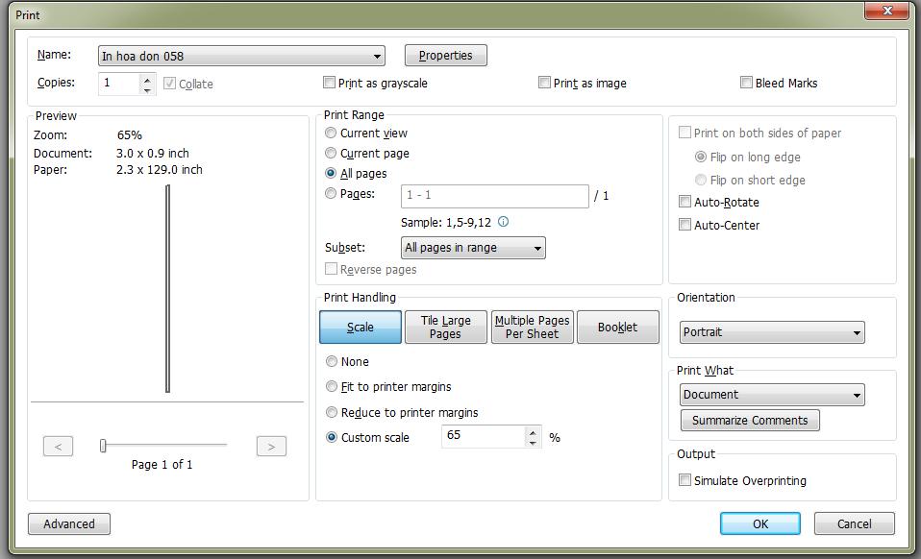The width and height of the screenshot is (921, 559).
Task: Toggle Bleed Marks checkbox
Action: click(747, 83)
